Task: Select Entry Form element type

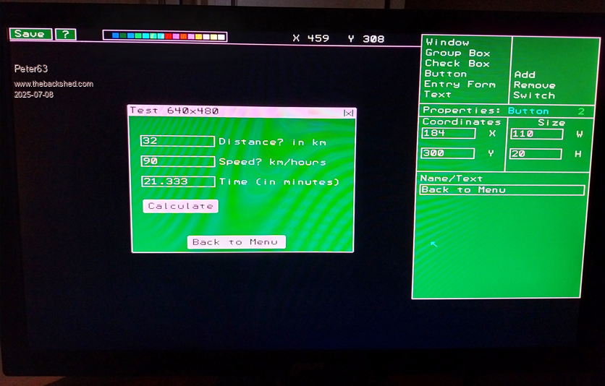Action: click(460, 85)
